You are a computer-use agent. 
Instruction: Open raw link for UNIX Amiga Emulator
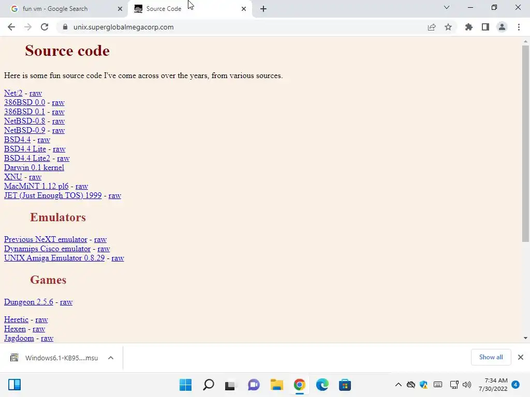pos(117,258)
